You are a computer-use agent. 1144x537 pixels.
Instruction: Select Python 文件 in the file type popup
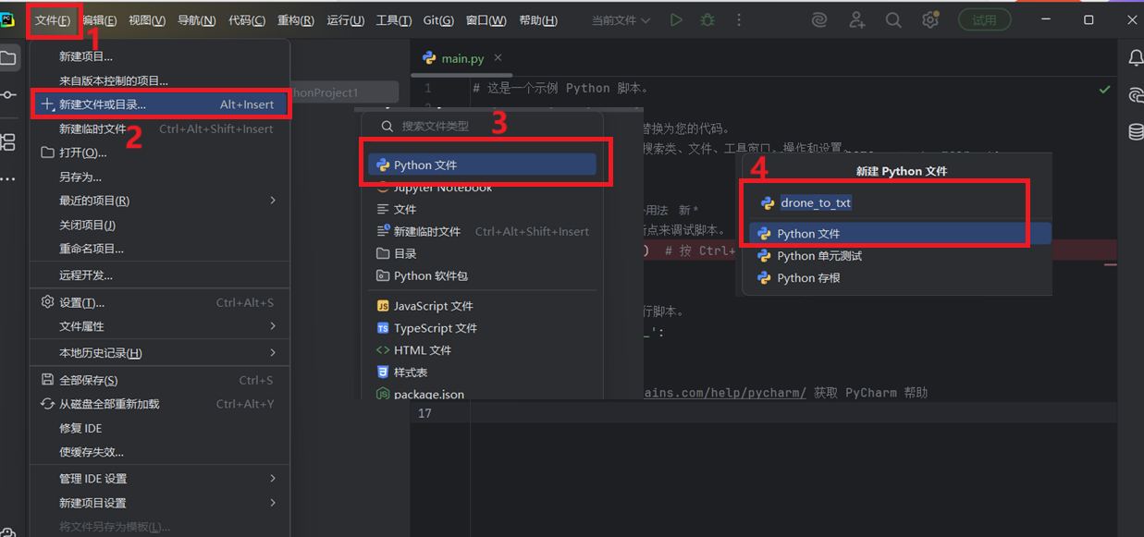[x=481, y=165]
